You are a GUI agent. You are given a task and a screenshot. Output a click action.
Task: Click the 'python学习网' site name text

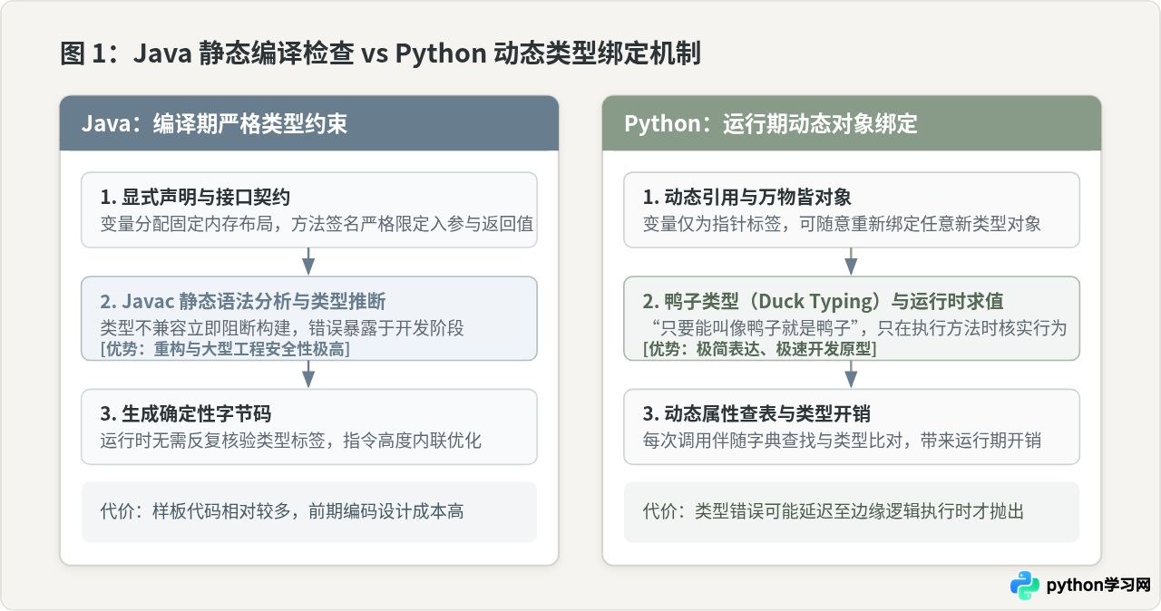tap(1098, 586)
